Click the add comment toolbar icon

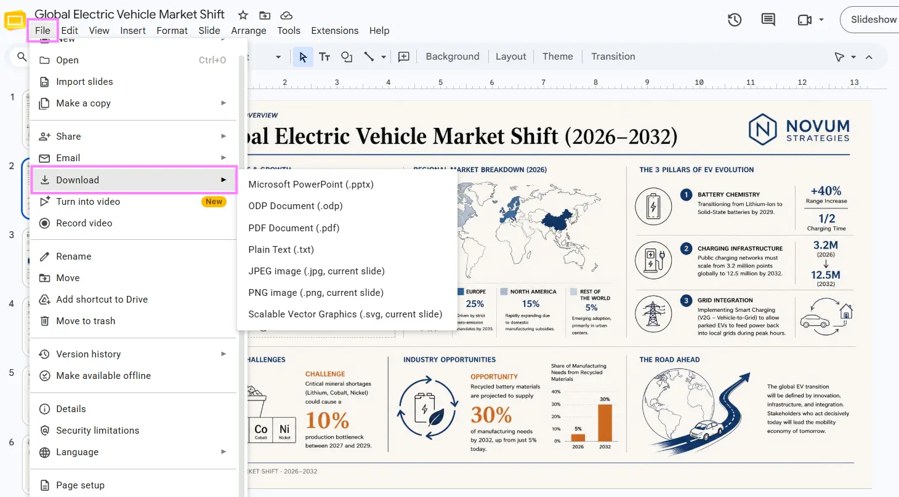click(x=404, y=57)
